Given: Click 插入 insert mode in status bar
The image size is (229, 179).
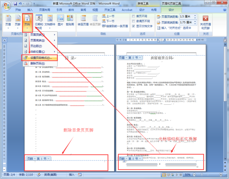Looking at the screenshot, I should 72,175.
